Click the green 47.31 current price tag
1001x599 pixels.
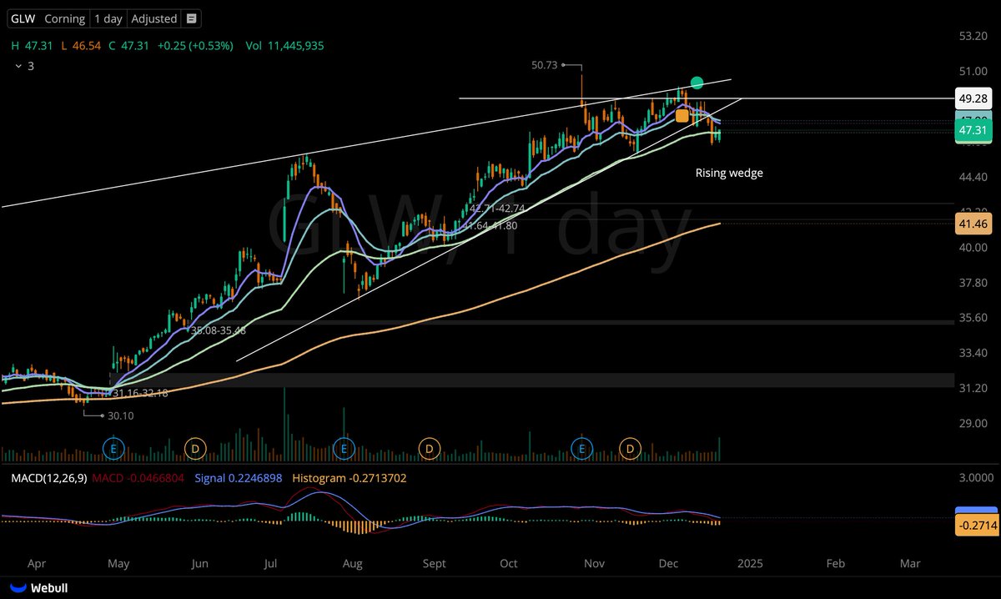973,131
